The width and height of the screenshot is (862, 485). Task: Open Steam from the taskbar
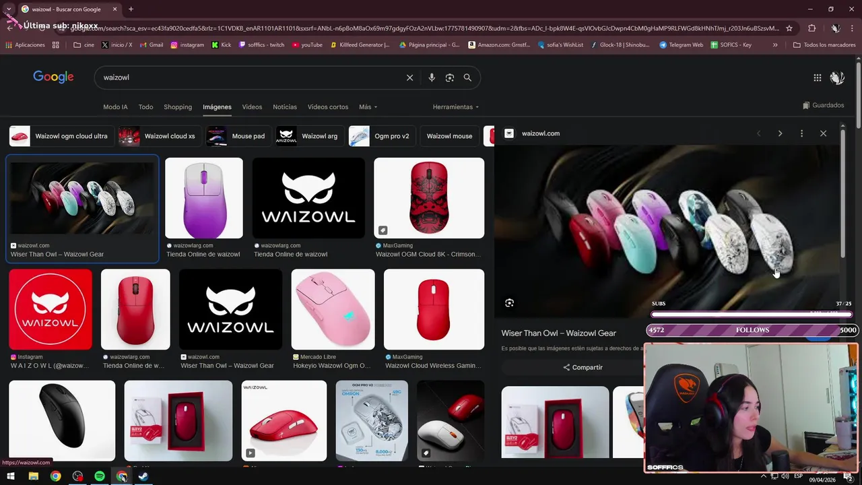(x=143, y=476)
